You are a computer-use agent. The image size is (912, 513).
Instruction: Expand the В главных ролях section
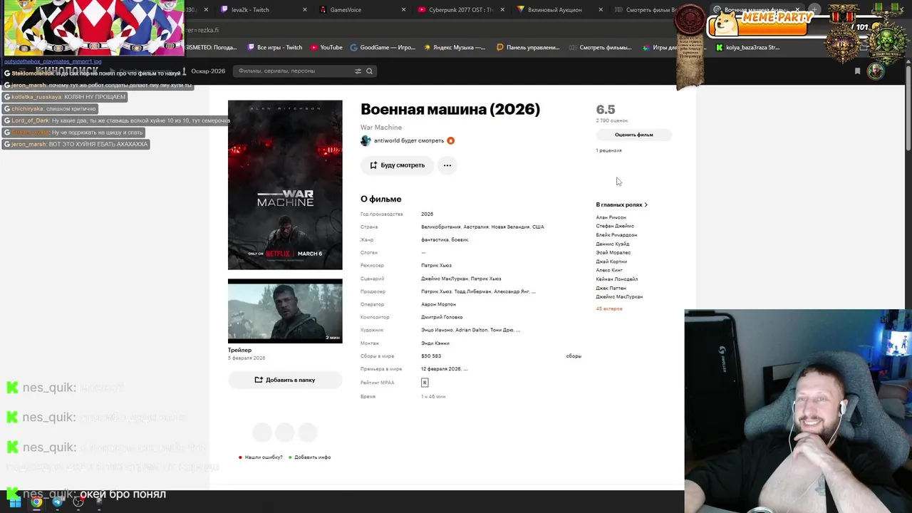click(x=621, y=204)
